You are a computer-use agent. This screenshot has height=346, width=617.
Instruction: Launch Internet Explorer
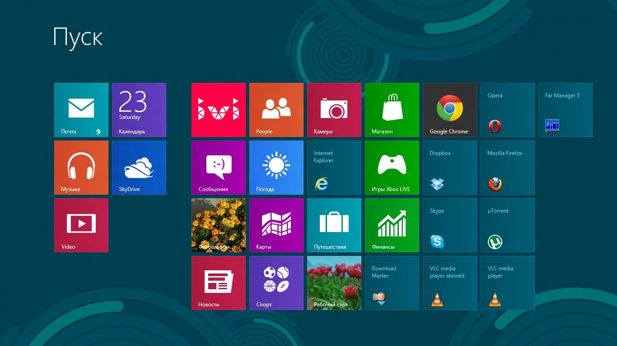point(334,167)
